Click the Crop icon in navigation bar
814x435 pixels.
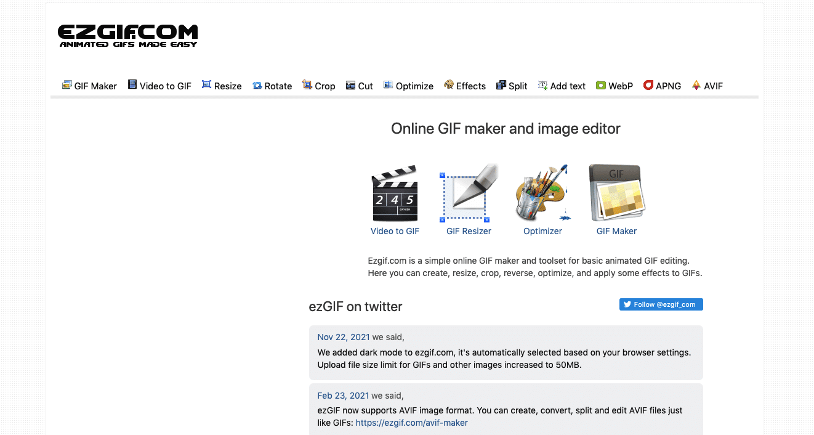pyautogui.click(x=307, y=85)
